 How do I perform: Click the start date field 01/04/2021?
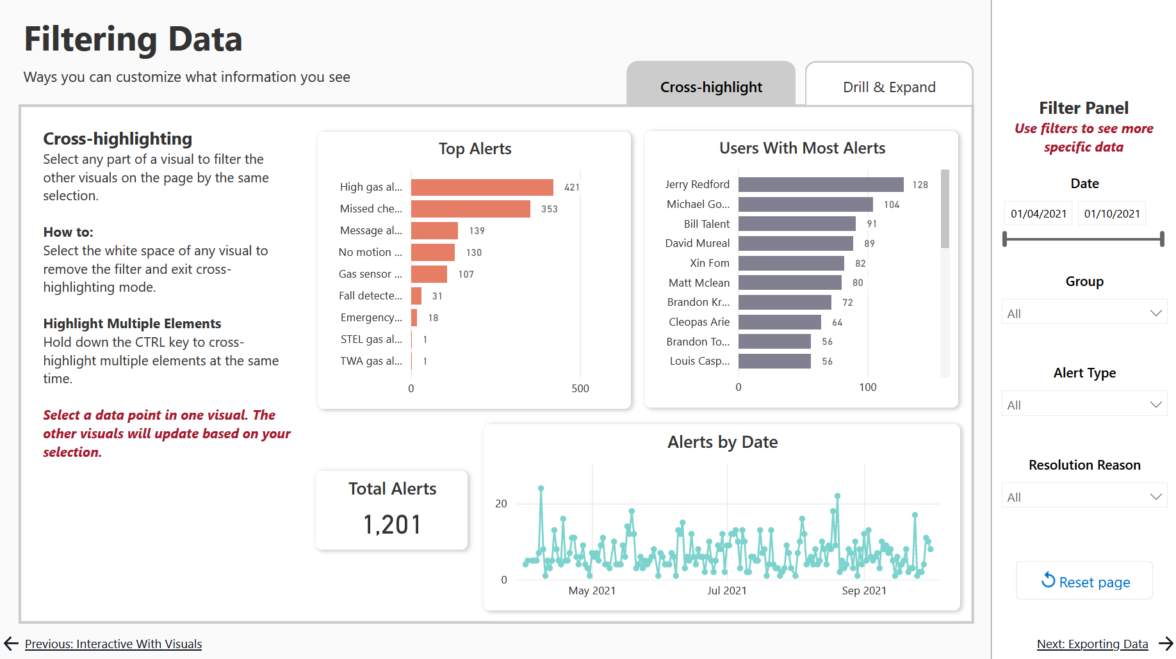click(1038, 214)
